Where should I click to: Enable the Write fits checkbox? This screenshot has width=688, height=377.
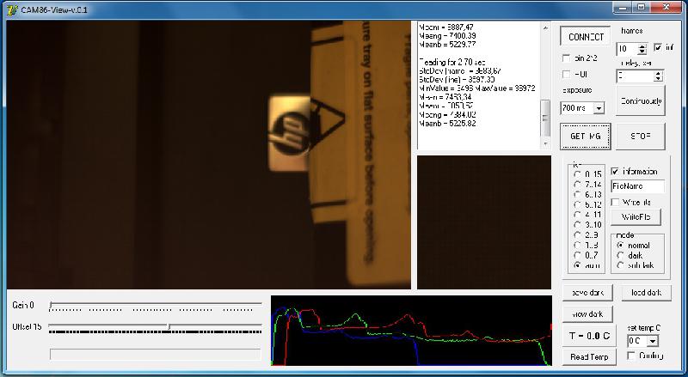point(615,202)
